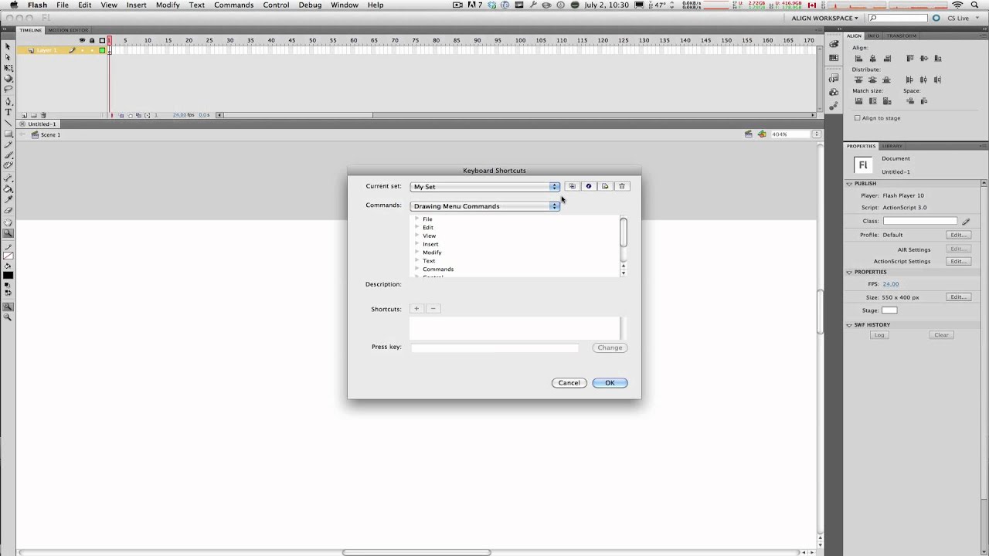Click the fill color black swatch

click(x=8, y=276)
